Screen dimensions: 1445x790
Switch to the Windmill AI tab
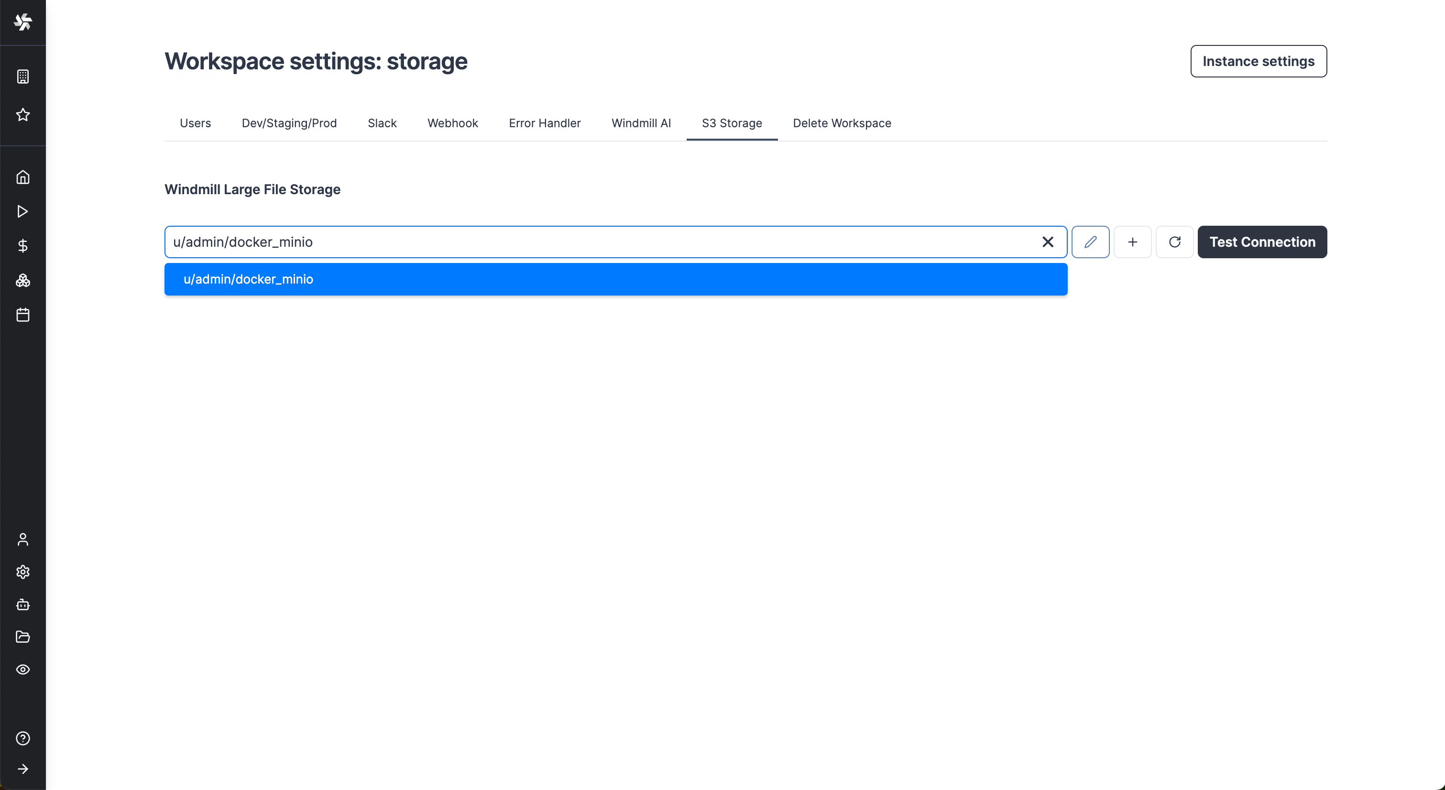(641, 123)
